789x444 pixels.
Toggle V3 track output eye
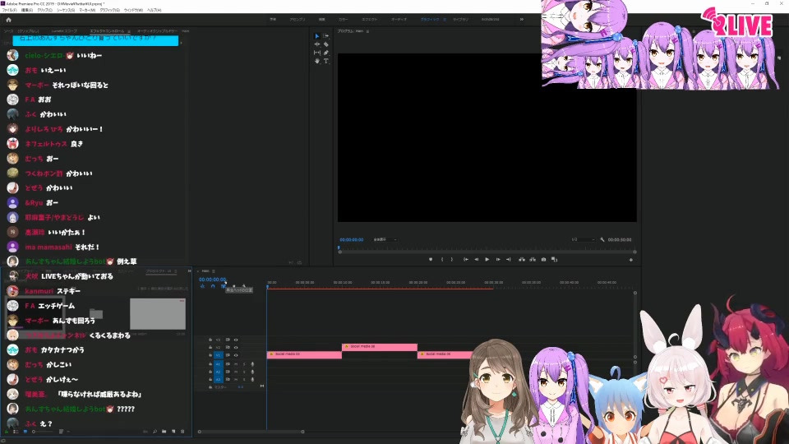coord(236,340)
